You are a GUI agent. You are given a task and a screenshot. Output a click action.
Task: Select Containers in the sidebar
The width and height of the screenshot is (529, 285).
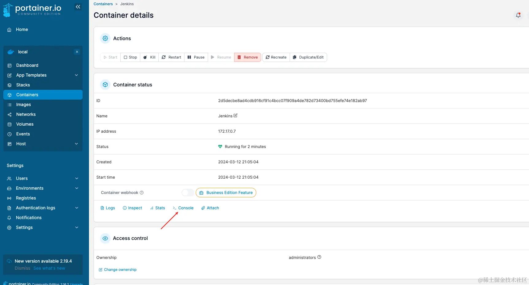pyautogui.click(x=43, y=95)
